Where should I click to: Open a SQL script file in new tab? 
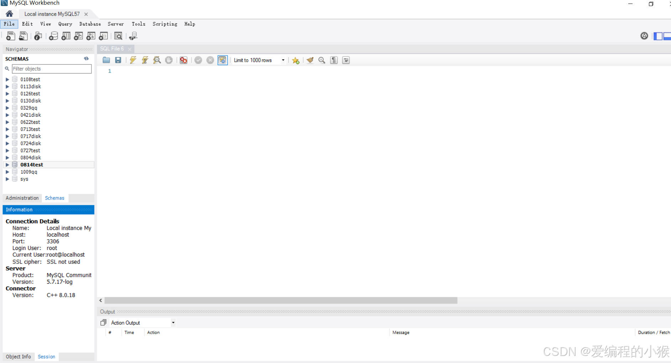[23, 36]
